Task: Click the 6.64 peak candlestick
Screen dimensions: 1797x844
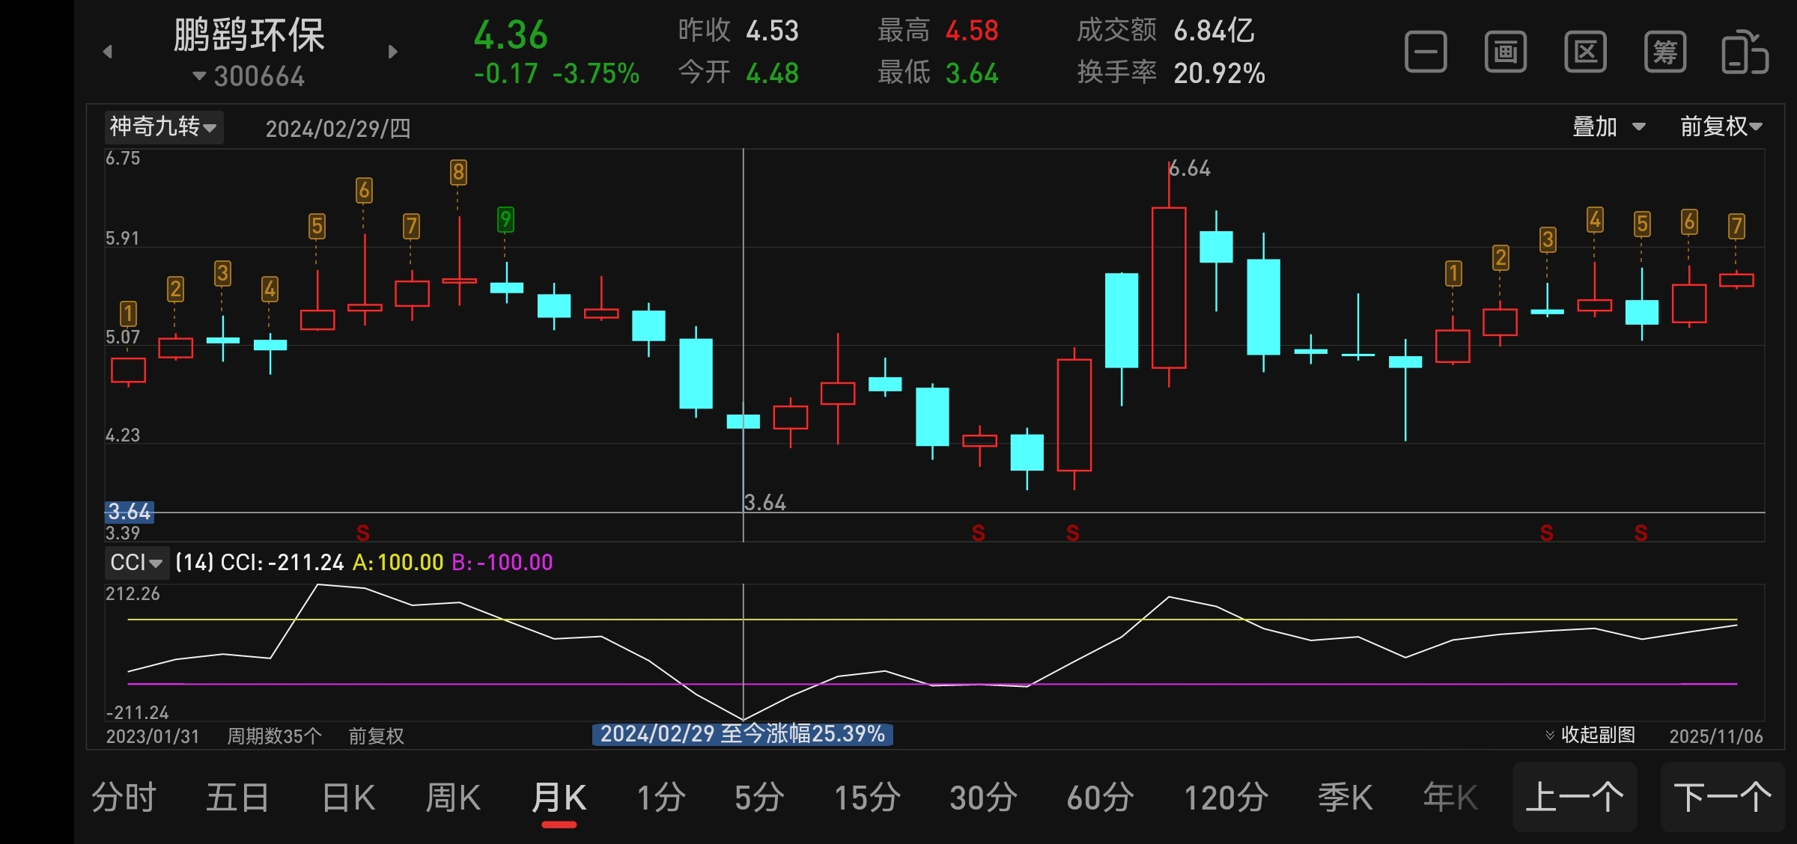Action: pyautogui.click(x=1168, y=288)
